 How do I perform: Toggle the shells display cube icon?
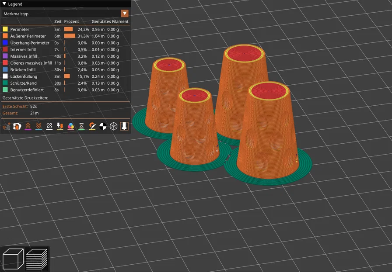click(x=113, y=126)
